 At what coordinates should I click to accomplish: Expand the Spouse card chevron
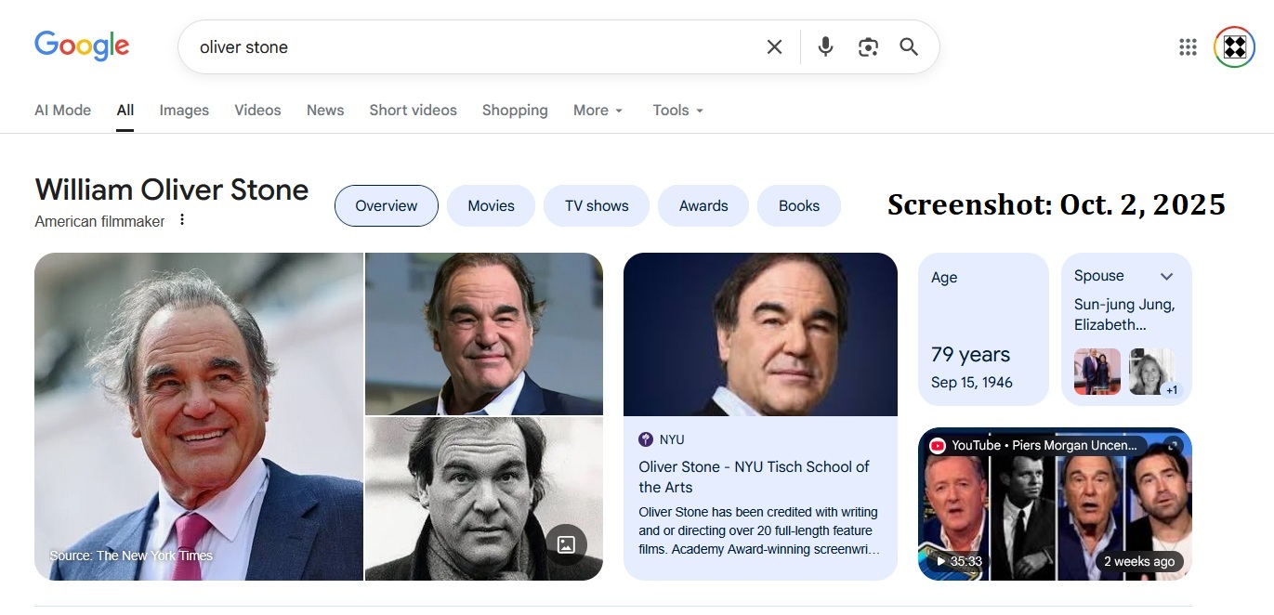(x=1167, y=276)
